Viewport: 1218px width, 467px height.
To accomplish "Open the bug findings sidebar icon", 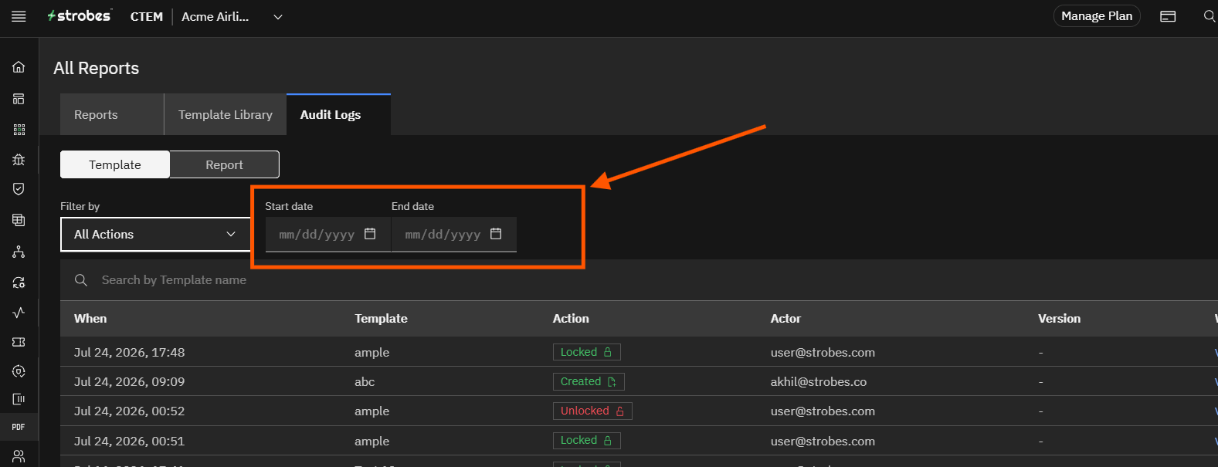I will coord(19,160).
